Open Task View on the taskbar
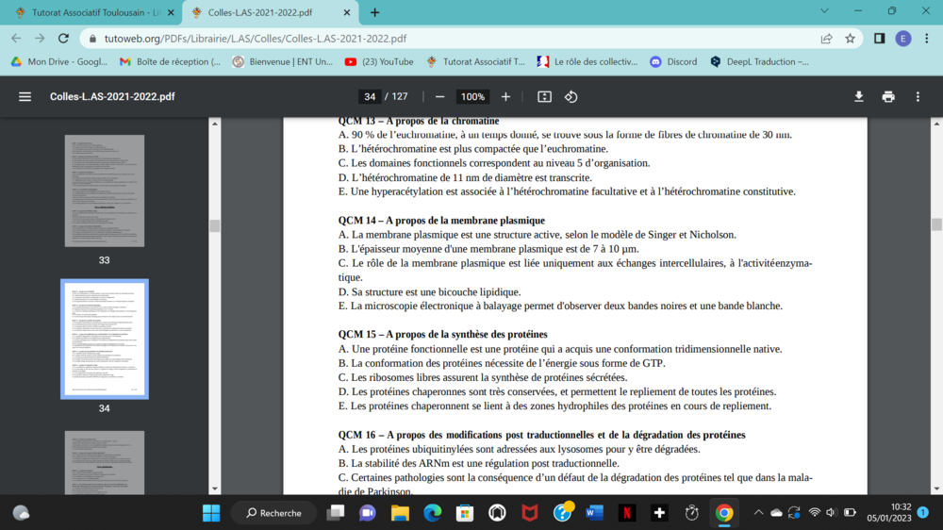 (x=336, y=513)
